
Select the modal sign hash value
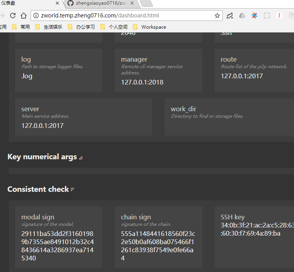[58, 246]
